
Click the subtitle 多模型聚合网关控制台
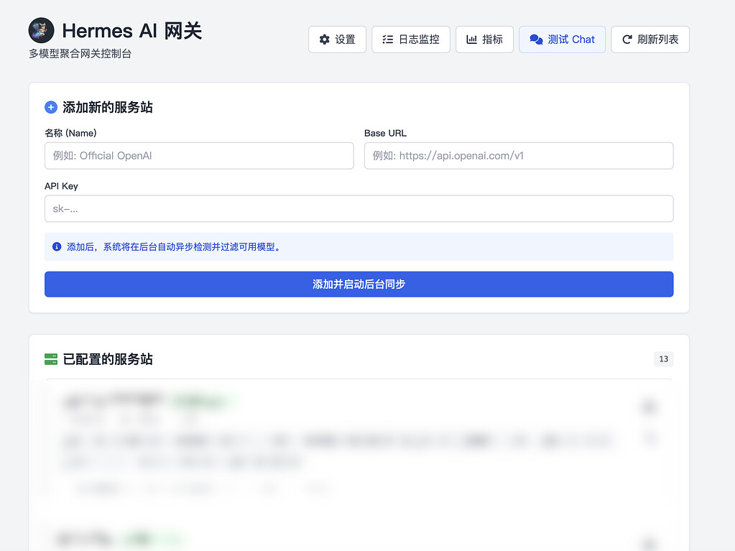(x=80, y=54)
